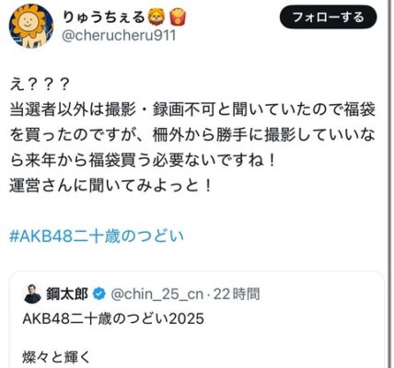Click the 鋼太郎 name in quoted tweet
Viewport: 394px width, 368px height.
67,293
